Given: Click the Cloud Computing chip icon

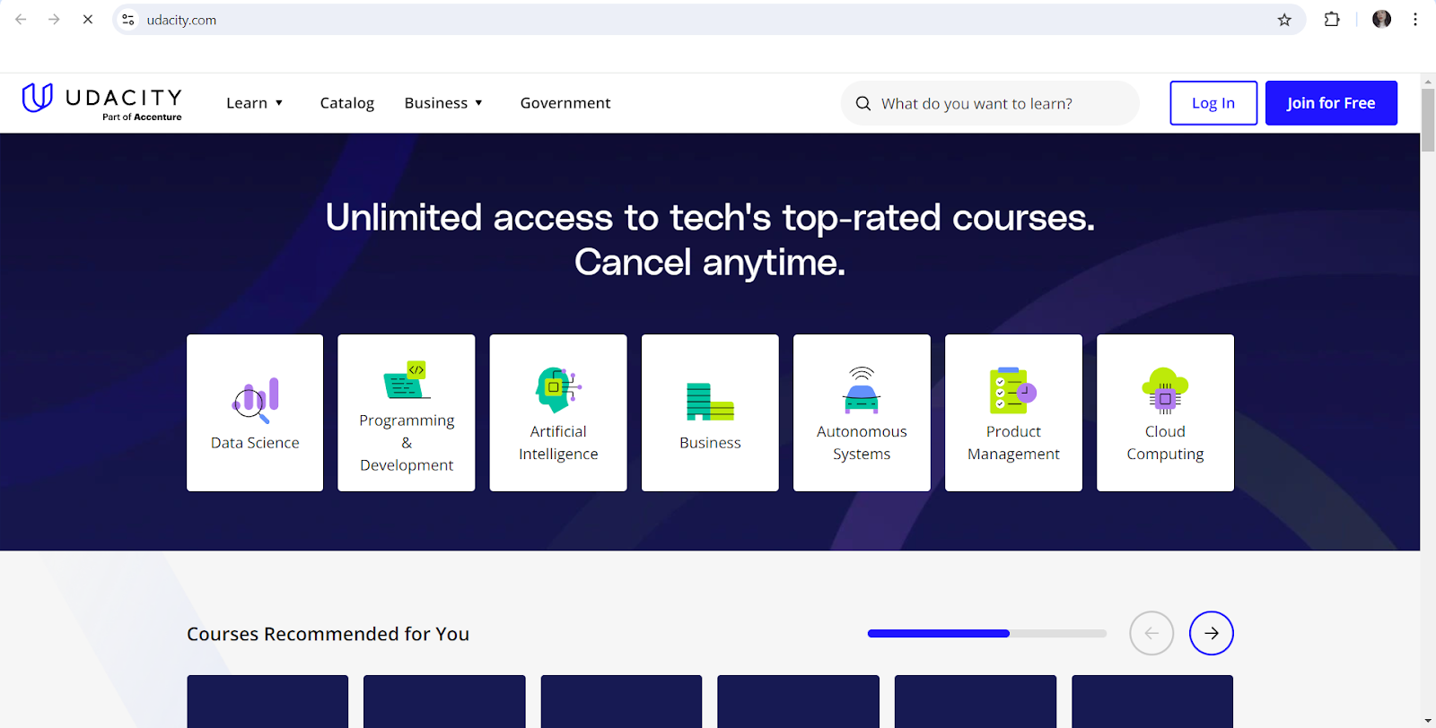Looking at the screenshot, I should (x=1165, y=390).
